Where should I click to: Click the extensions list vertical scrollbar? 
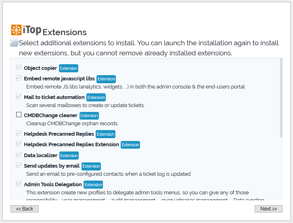pos(281,98)
